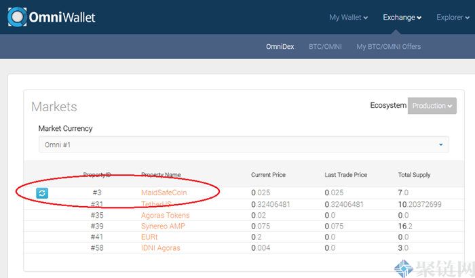Go to My BTC/OMNI Offers tab
Screen dimensions: 475x278
[388, 47]
